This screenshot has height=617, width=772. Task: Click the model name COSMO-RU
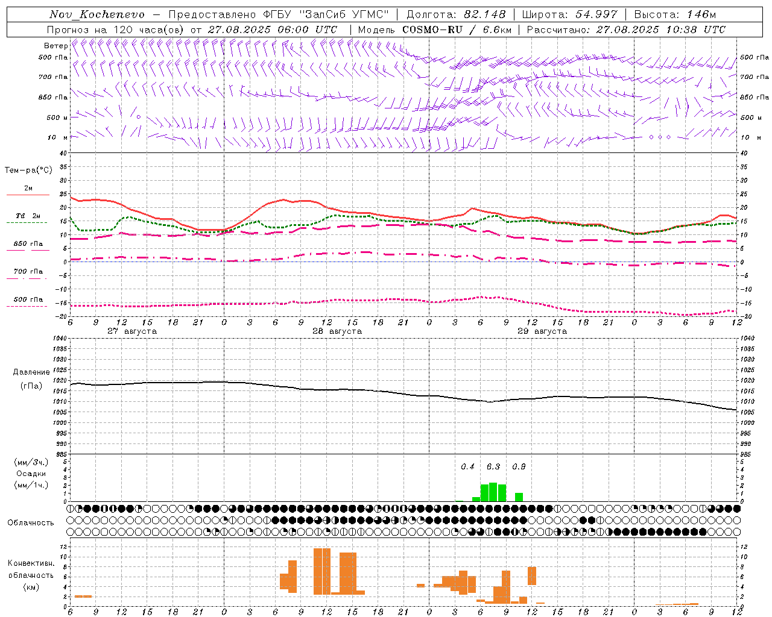[432, 30]
